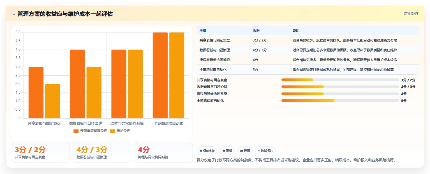This screenshot has width=430, height=174.
Task: Click the orange bar for 流程与异常协同系统
Action: pos(119,84)
